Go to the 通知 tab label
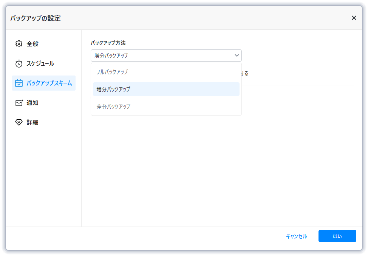Screen dimensions: 368x256 [32, 103]
